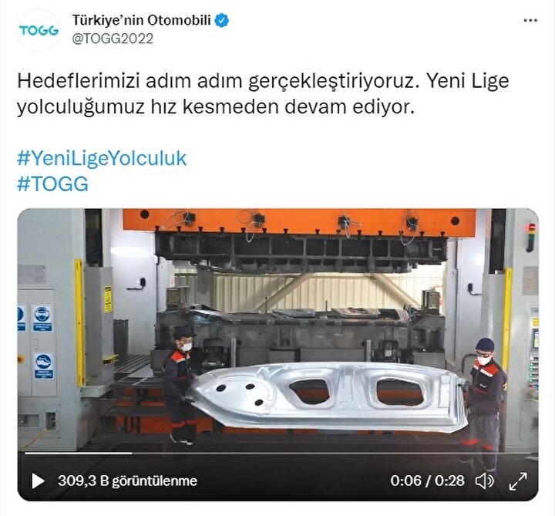
Task: Click the blue verified checkmark badge
Action: [x=222, y=21]
